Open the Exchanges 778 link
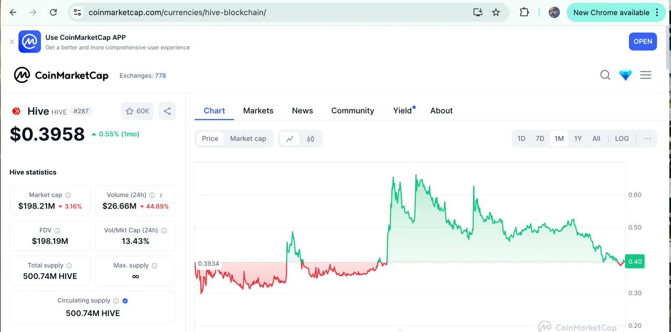671x332 pixels. click(x=143, y=76)
